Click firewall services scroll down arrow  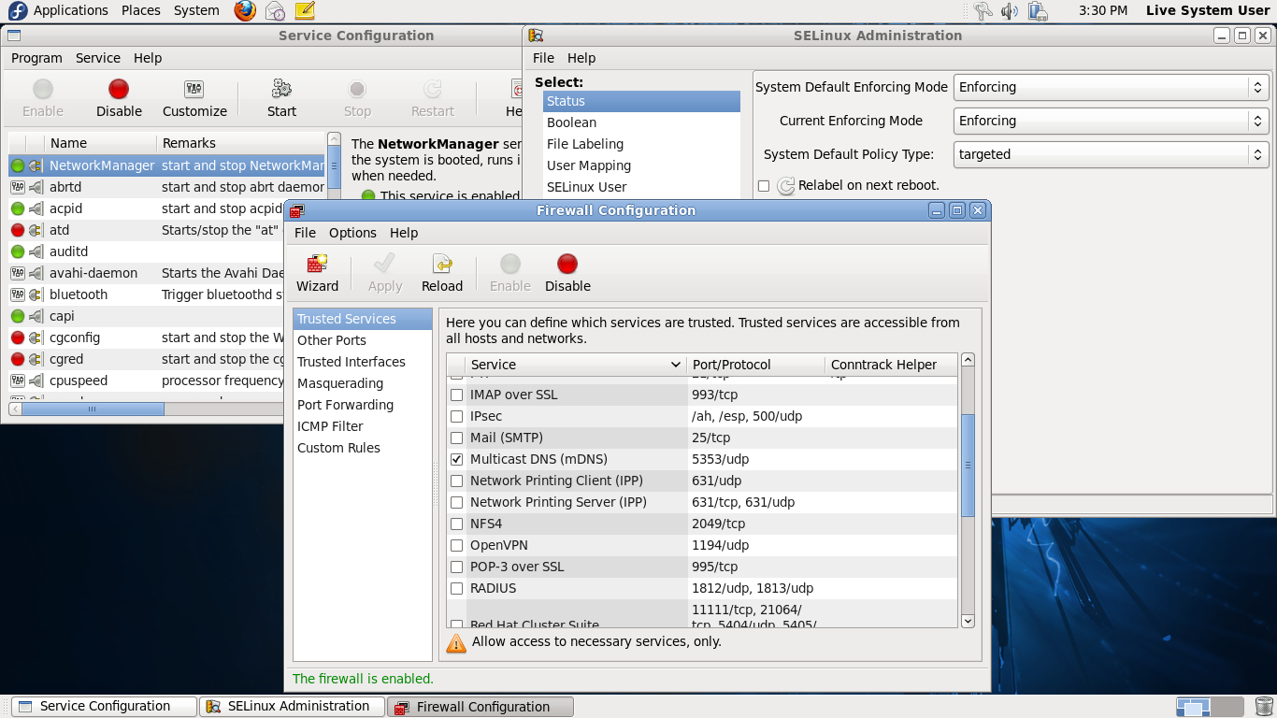pyautogui.click(x=968, y=621)
